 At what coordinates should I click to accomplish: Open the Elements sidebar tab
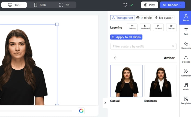(x=186, y=45)
